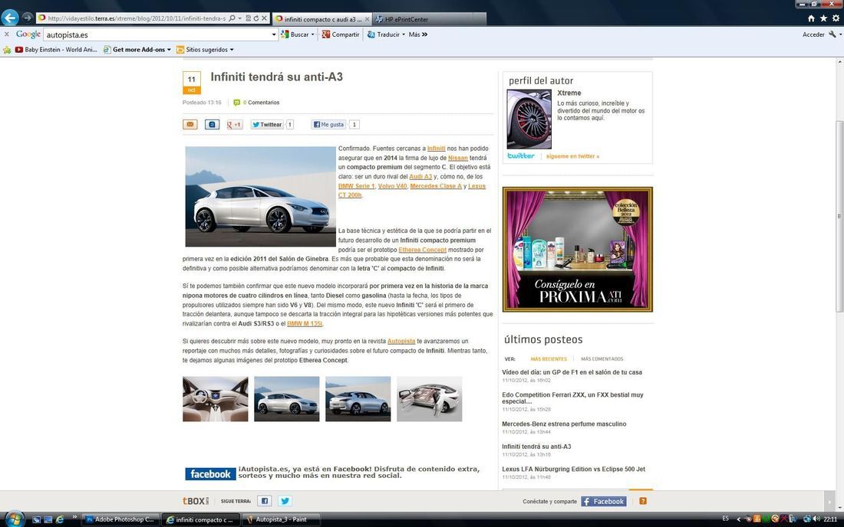Open Lexus LFA Nürburgring Edition post
The width and height of the screenshot is (844, 527).
point(573,469)
